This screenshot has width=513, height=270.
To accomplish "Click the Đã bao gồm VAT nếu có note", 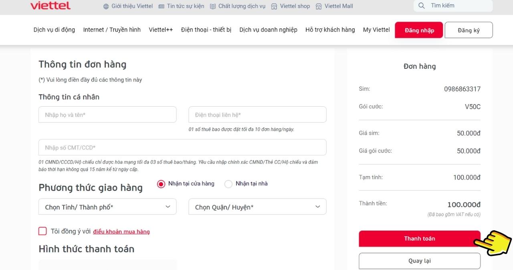I will pos(454,215).
